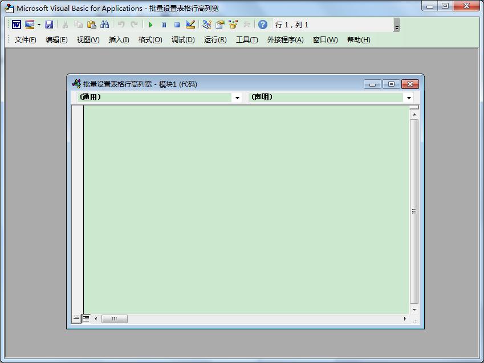This screenshot has height=363, width=484.
Task: Expand the Insert object dropdown arrow
Action: tap(38, 25)
